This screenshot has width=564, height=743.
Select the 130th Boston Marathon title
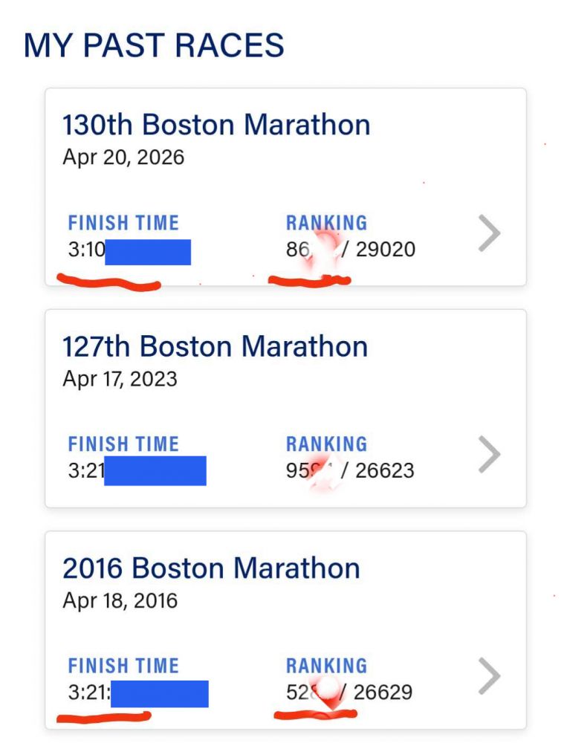pyautogui.click(x=215, y=125)
